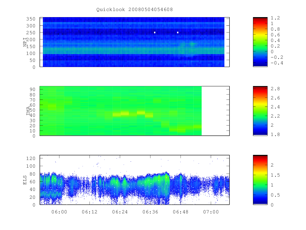The width and height of the screenshot is (306, 230).
Task: Click the 250 tick on NPI axis
Action: coord(31,33)
